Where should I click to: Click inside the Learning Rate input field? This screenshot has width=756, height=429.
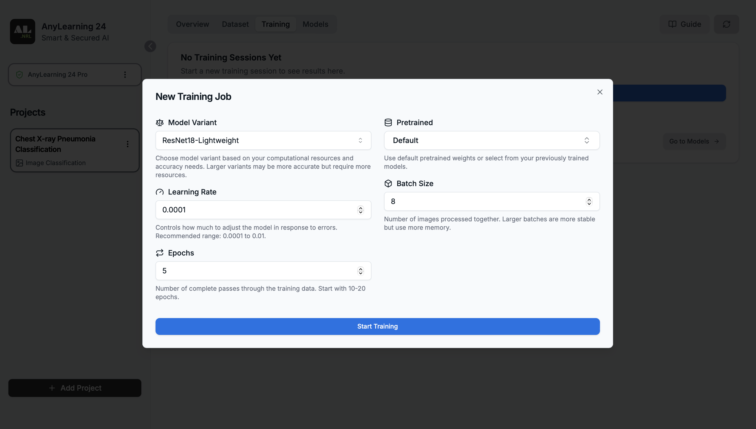coord(250,210)
